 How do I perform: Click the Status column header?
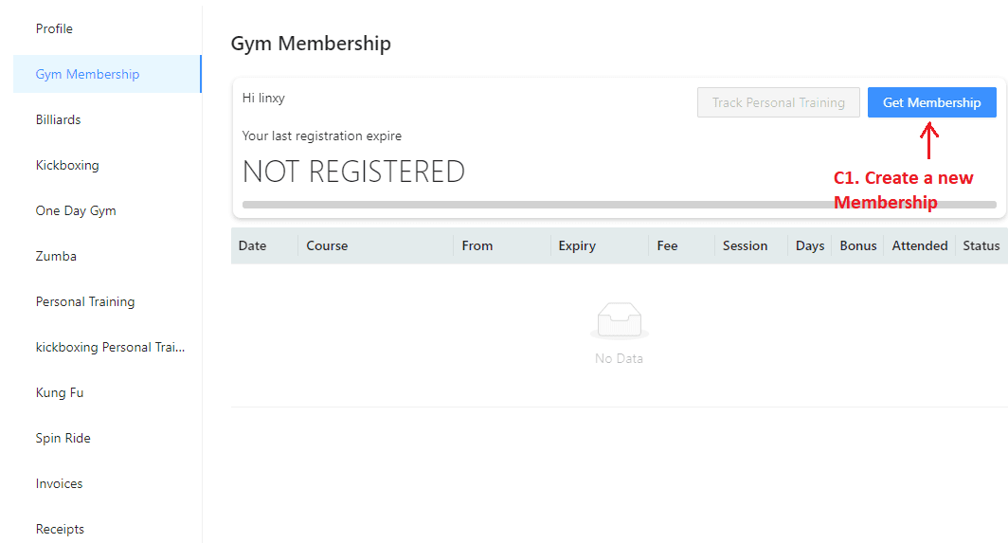(981, 245)
